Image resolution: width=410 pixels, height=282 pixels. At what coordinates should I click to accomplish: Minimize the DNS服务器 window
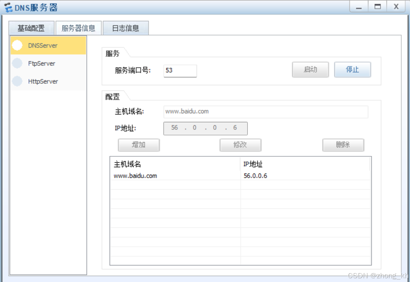359,7
